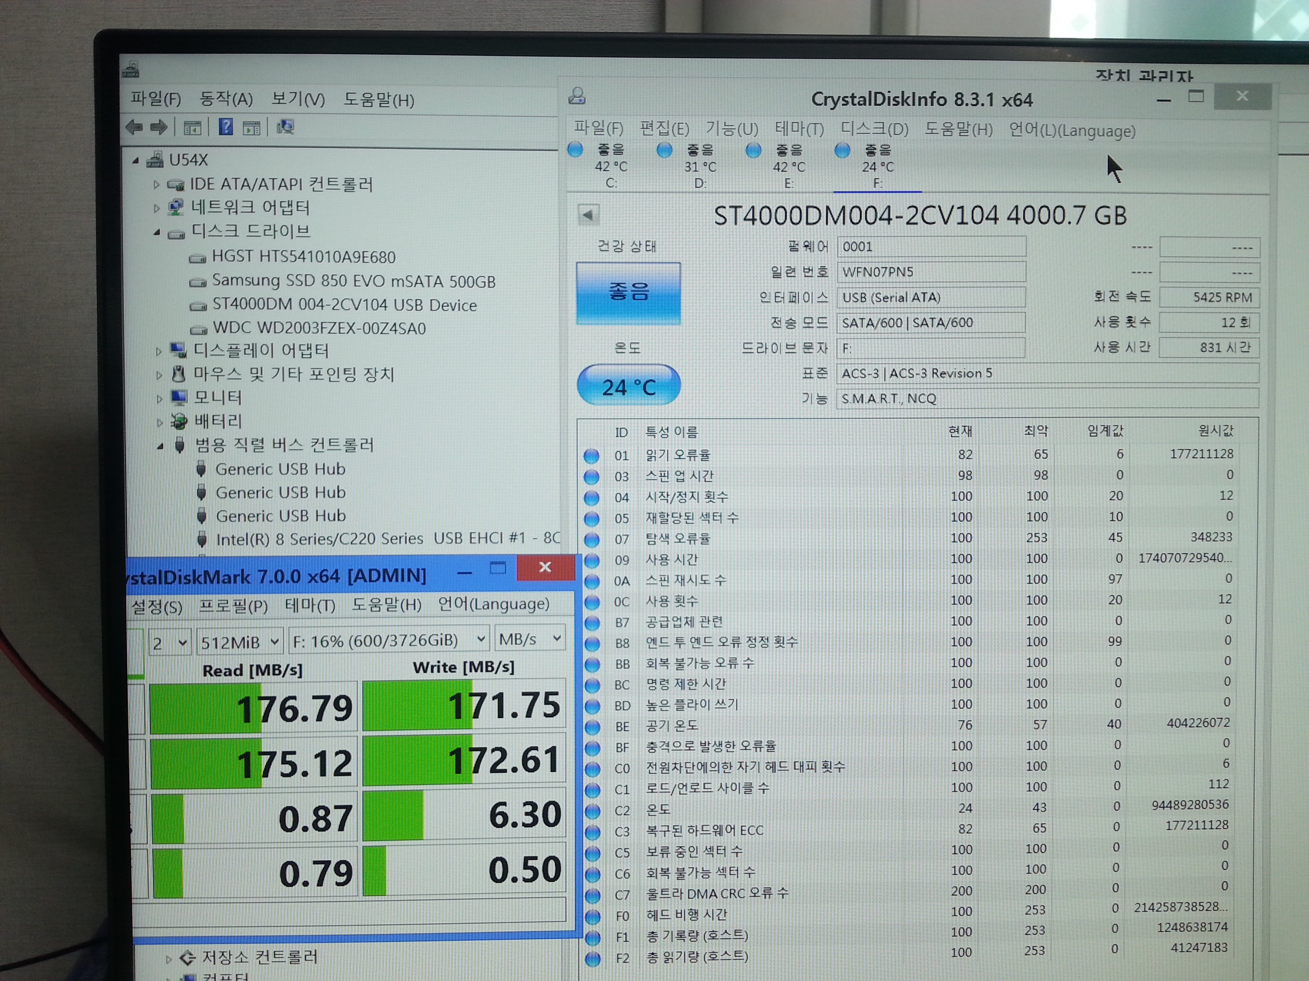
Task: Switch to drive F: tab at 24 °C
Action: tap(877, 167)
